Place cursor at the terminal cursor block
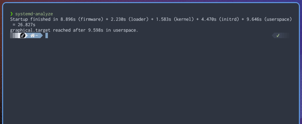Screen dimensions: 302x124 click(x=47, y=36)
